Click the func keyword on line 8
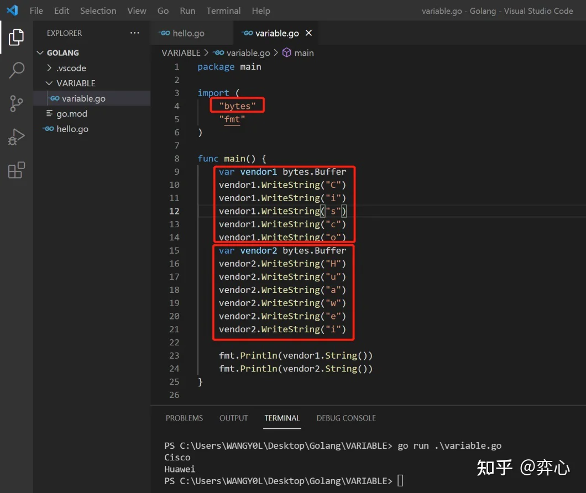586x493 pixels. (x=208, y=159)
